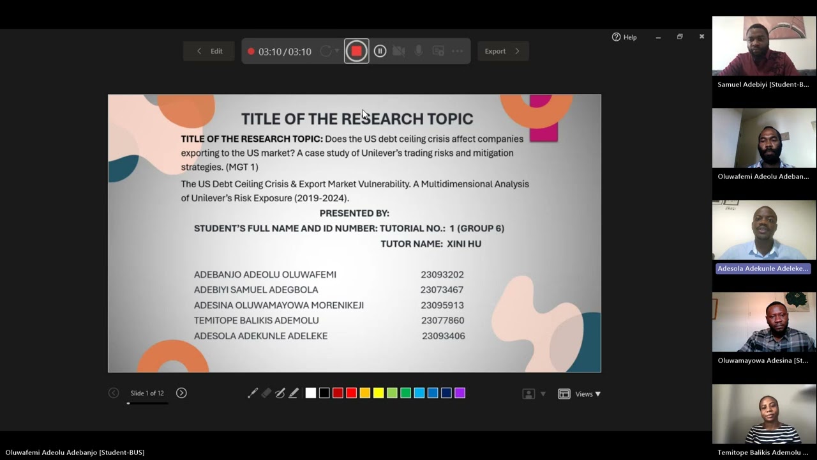Select Oluwamayowa Adesina's video tile
The width and height of the screenshot is (817, 460).
[x=764, y=322]
